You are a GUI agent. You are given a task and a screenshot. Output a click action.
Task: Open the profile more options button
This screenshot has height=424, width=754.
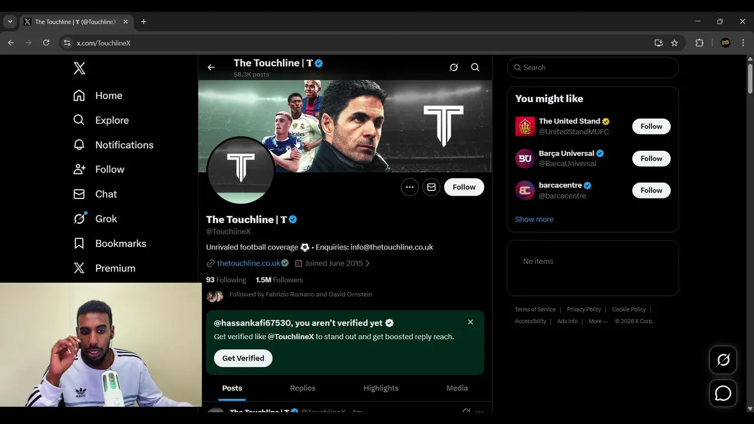coord(409,187)
